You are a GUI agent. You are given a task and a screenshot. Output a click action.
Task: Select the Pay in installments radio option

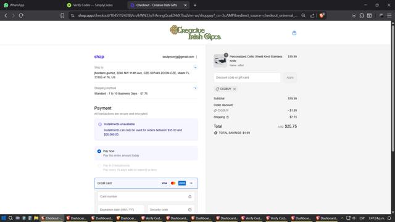99,166
